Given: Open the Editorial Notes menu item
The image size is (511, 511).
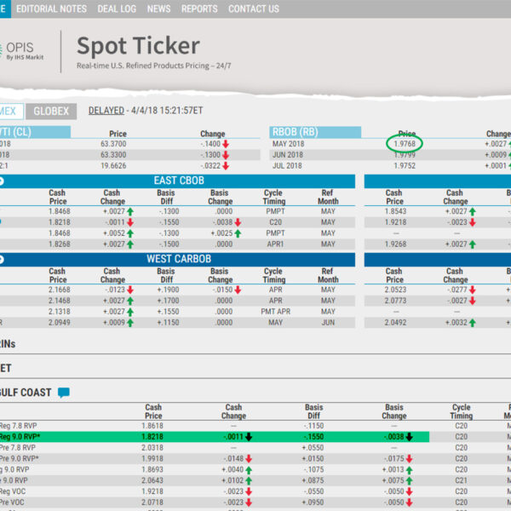Looking at the screenshot, I should coord(51,9).
